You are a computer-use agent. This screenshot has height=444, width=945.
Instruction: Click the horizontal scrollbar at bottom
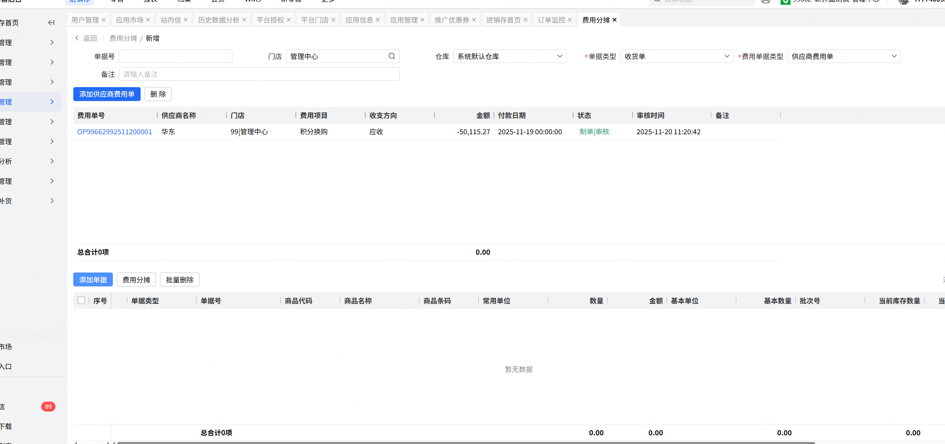point(465,442)
